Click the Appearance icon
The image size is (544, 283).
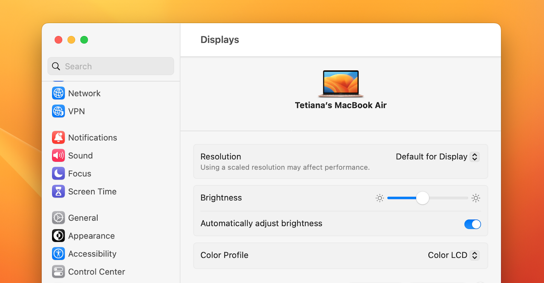coord(58,235)
